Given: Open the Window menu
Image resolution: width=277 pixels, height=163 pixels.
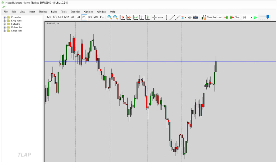Looking at the screenshot, I should pos(102,12).
